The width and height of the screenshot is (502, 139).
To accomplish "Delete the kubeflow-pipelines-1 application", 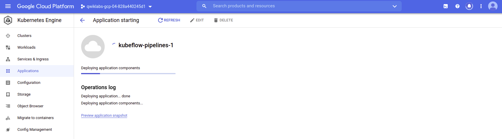I will (x=223, y=20).
